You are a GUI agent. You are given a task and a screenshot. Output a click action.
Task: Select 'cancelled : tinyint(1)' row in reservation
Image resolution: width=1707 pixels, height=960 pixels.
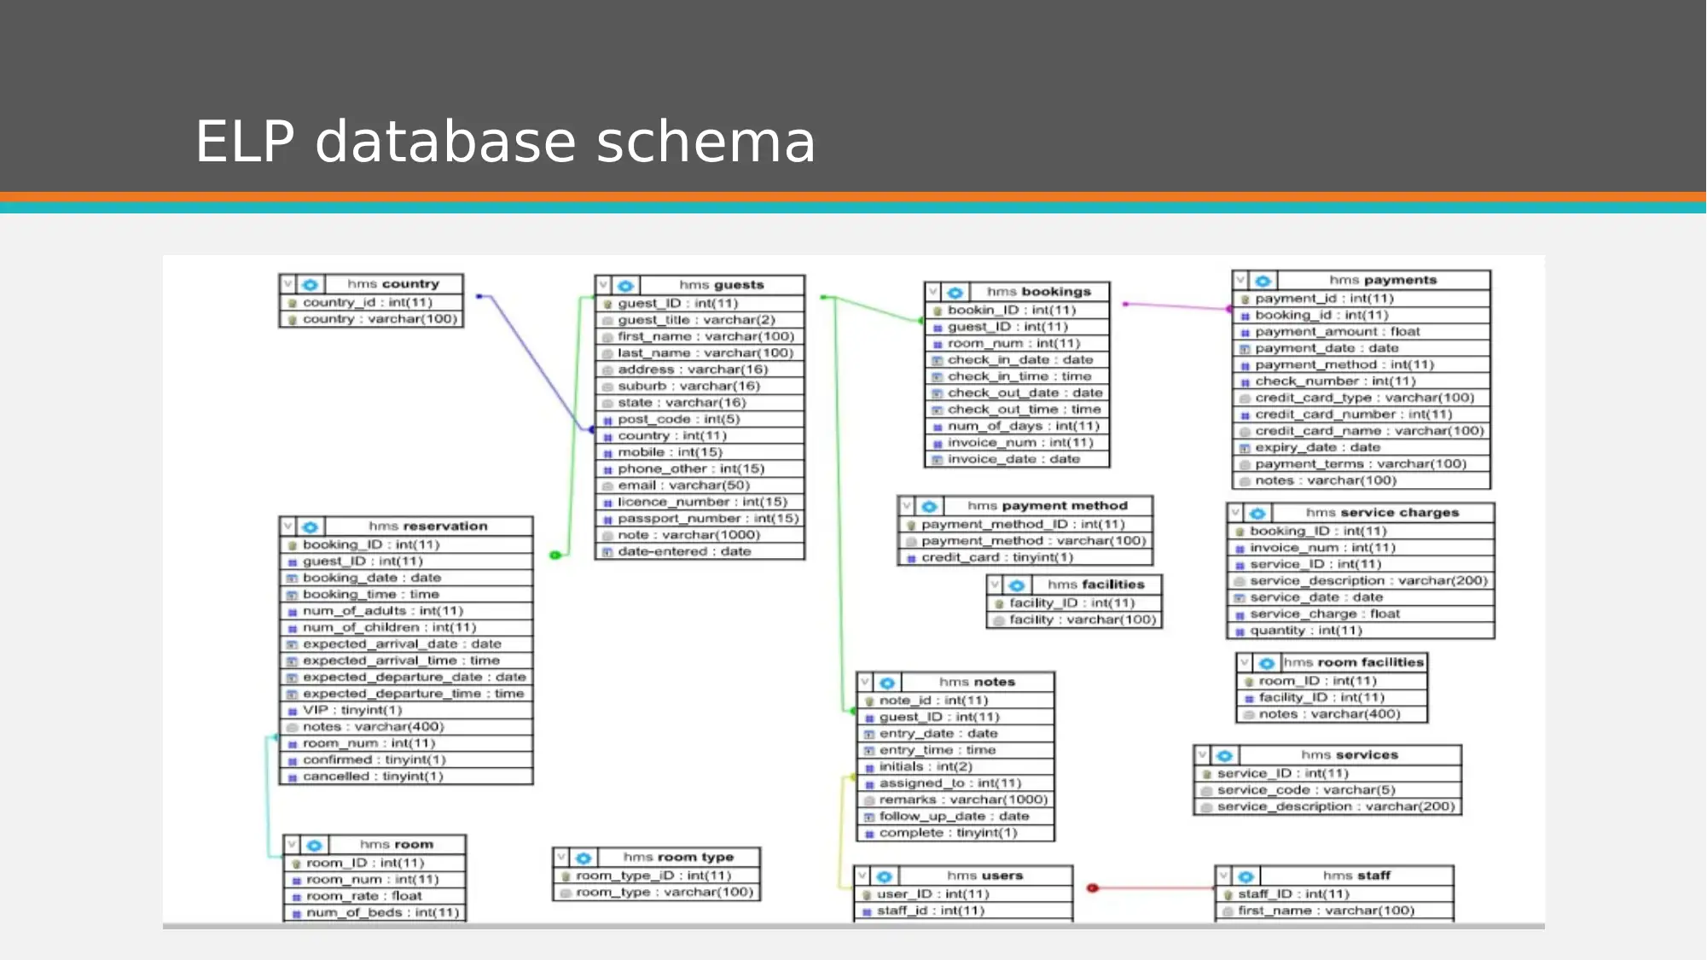406,777
